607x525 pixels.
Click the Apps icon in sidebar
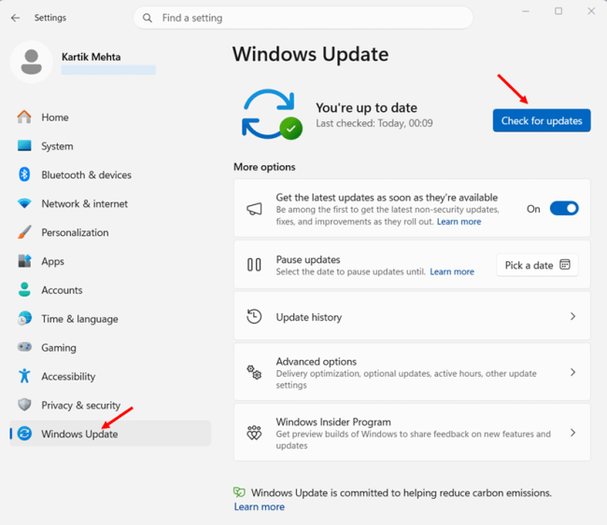[x=24, y=261]
